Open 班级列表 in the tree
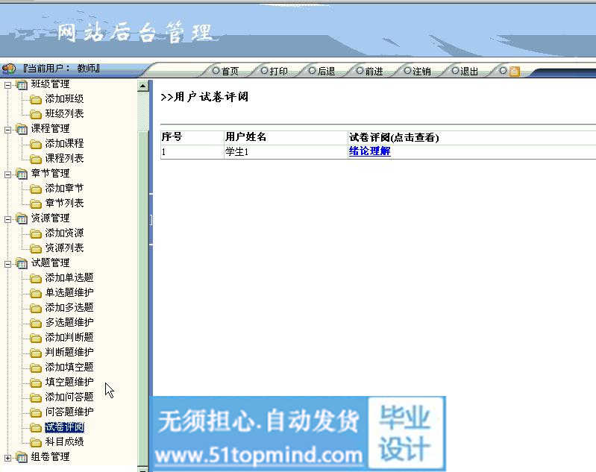The image size is (596, 472). [64, 113]
